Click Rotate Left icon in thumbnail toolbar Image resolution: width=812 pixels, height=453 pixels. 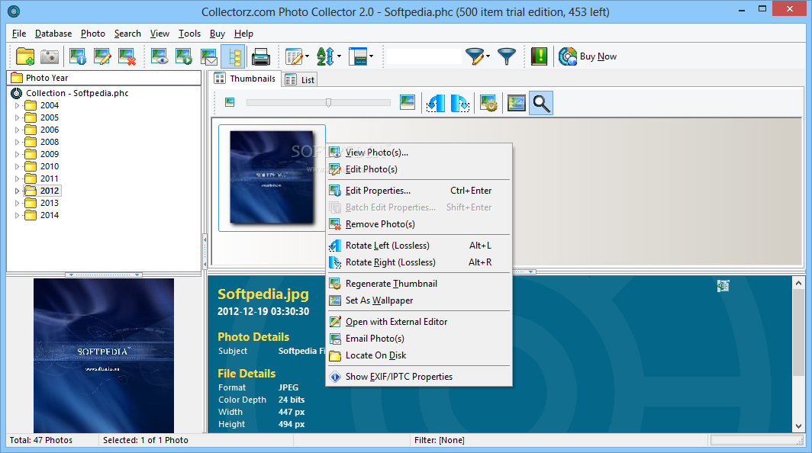(x=435, y=103)
